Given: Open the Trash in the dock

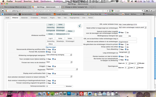Looking at the screenshot, I should (x=116, y=94).
